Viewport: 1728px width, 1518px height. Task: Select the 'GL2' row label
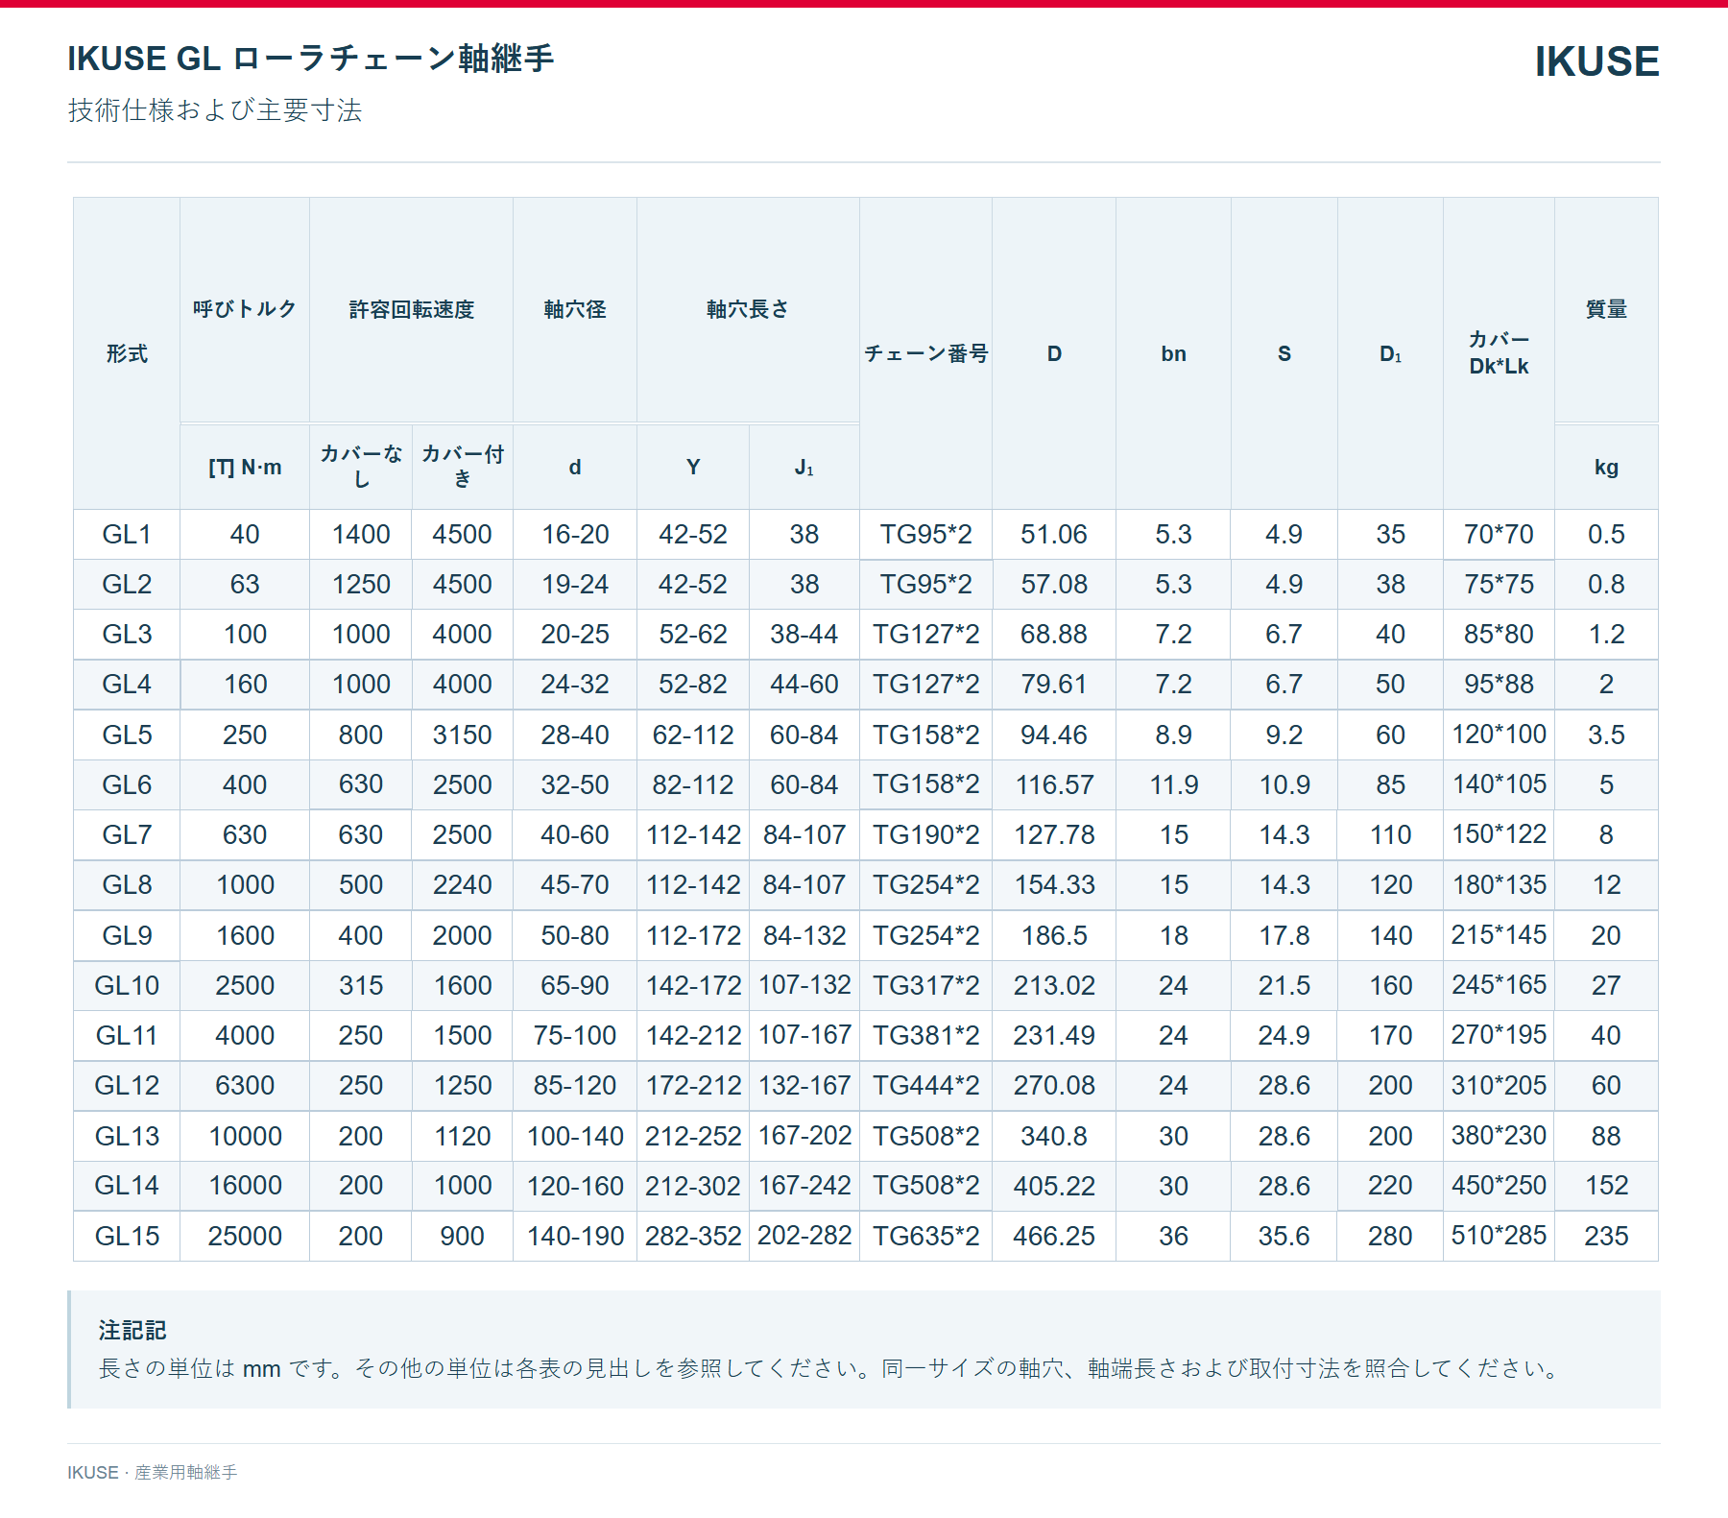127,585
